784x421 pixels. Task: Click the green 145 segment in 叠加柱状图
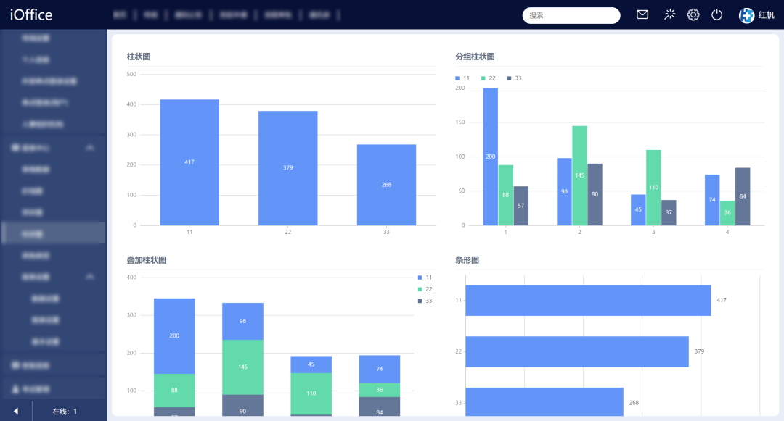click(243, 367)
